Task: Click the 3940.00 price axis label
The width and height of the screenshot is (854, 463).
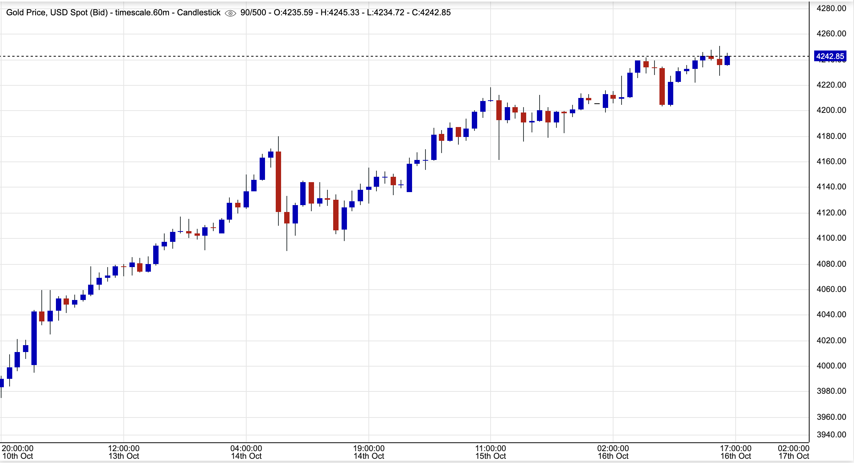Action: [831, 434]
